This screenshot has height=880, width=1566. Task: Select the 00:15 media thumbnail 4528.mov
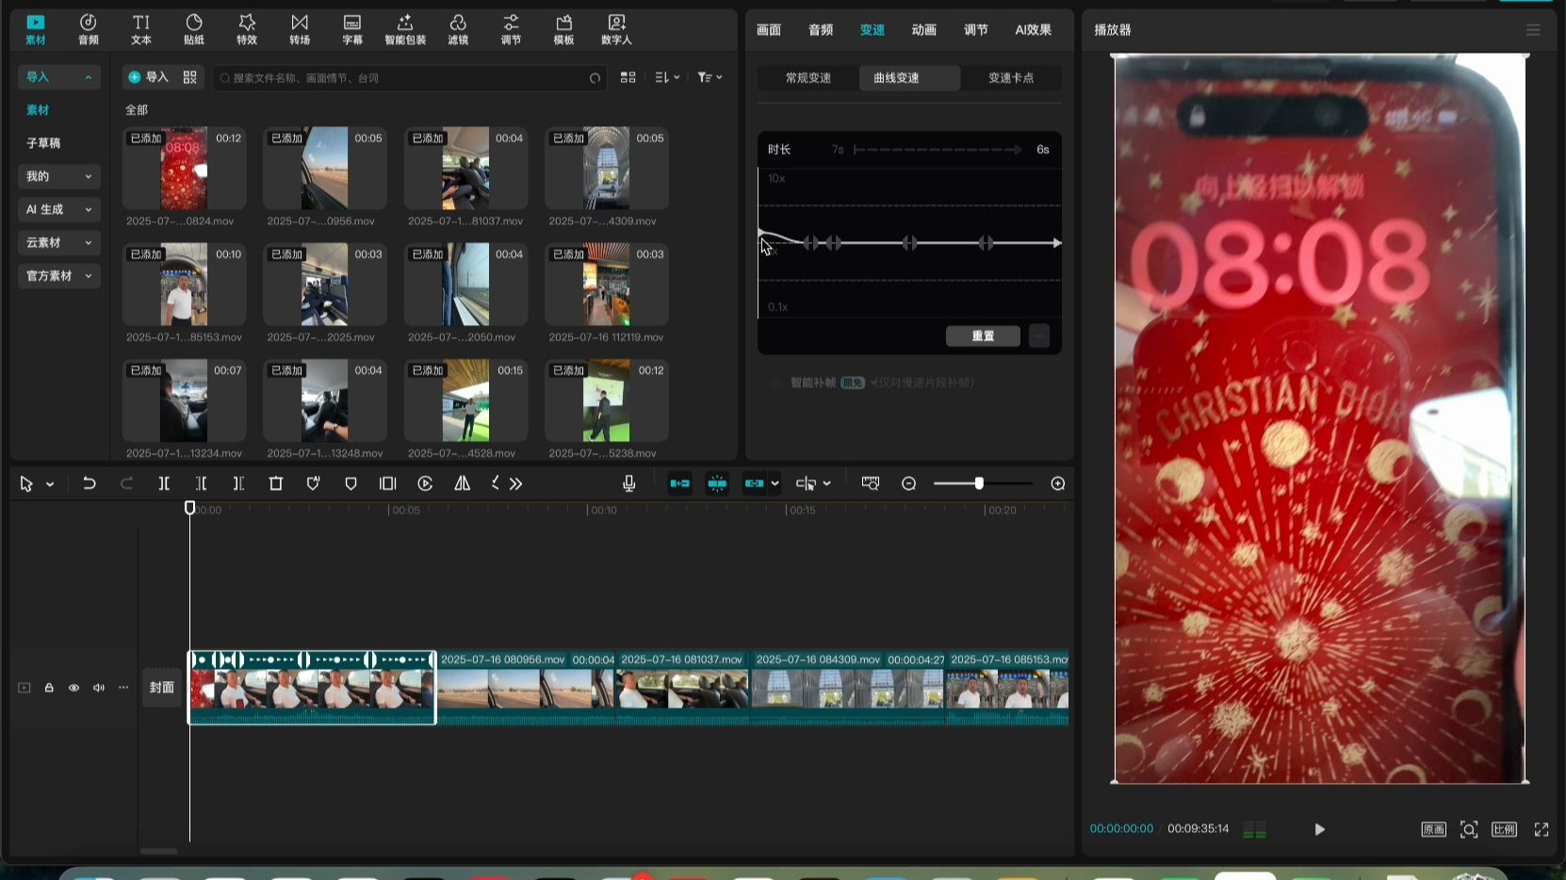pyautogui.click(x=465, y=400)
